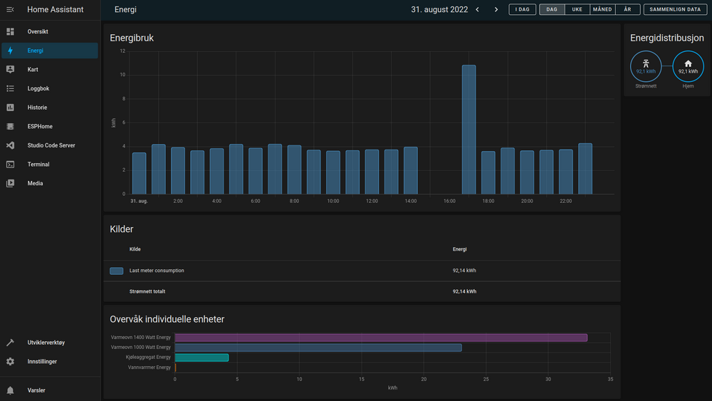The width and height of the screenshot is (712, 401).
Task: Click the Historie chart icon
Action: pyautogui.click(x=10, y=108)
